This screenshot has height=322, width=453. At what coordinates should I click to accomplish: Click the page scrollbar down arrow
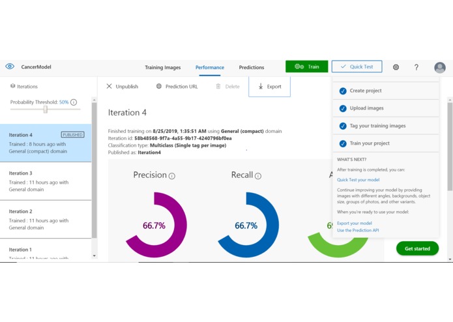tap(450, 259)
